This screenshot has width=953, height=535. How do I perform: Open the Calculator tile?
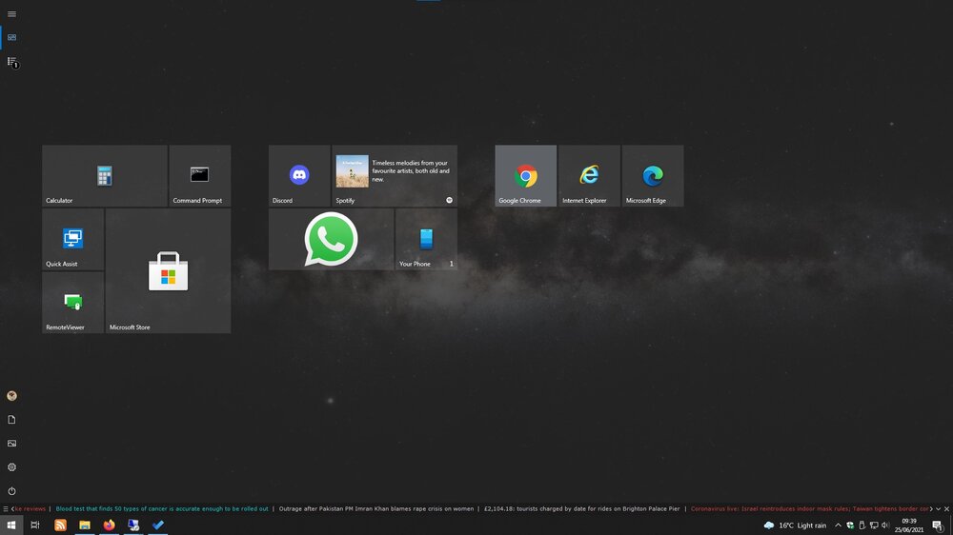105,175
